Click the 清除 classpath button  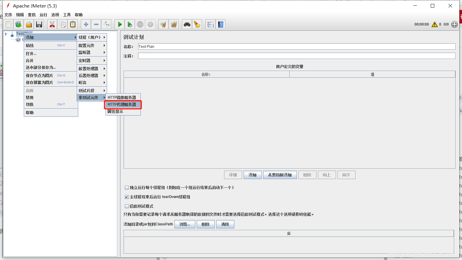225,224
